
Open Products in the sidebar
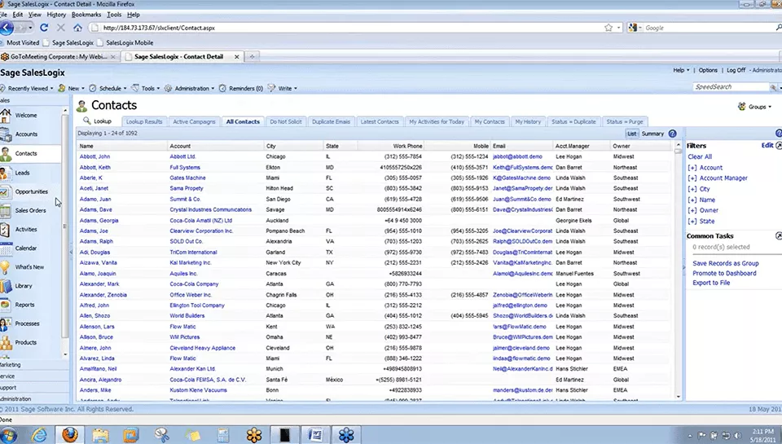pyautogui.click(x=25, y=343)
